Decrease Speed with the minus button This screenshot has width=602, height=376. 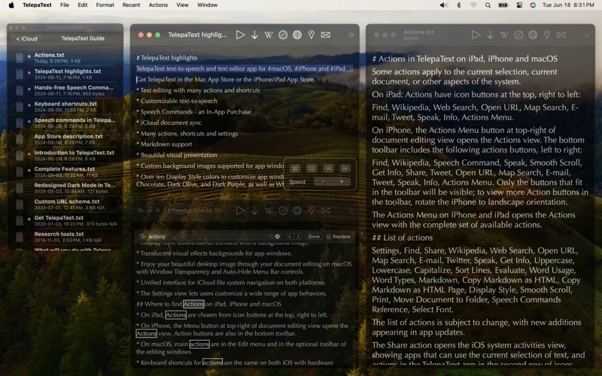pyautogui.click(x=323, y=181)
